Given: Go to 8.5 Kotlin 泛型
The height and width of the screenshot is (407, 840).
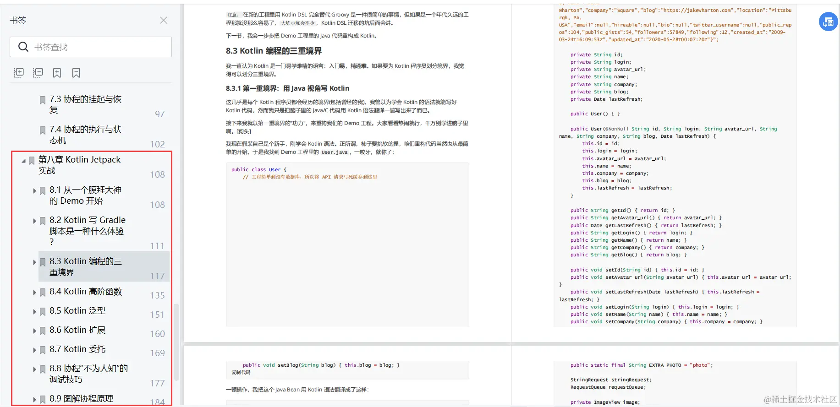Looking at the screenshot, I should pyautogui.click(x=77, y=311).
